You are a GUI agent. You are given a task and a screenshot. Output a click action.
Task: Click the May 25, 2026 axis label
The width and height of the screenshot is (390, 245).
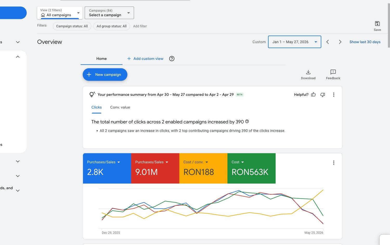tap(314, 233)
